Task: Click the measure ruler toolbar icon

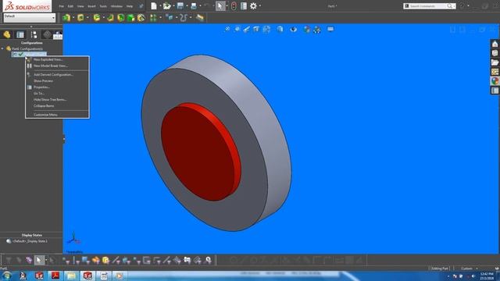Action: point(200,17)
